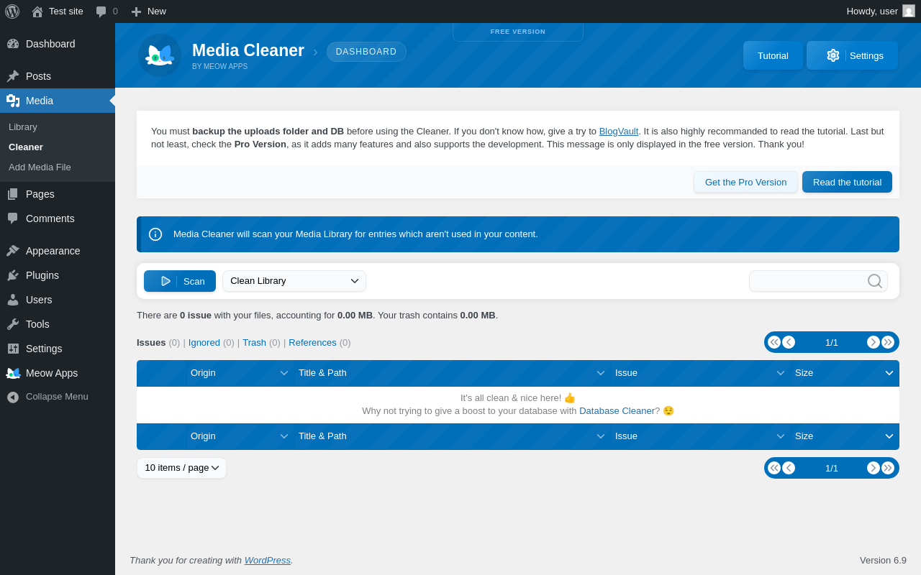Screen dimensions: 921x575
Task: Switch to the References tab
Action: [312, 343]
